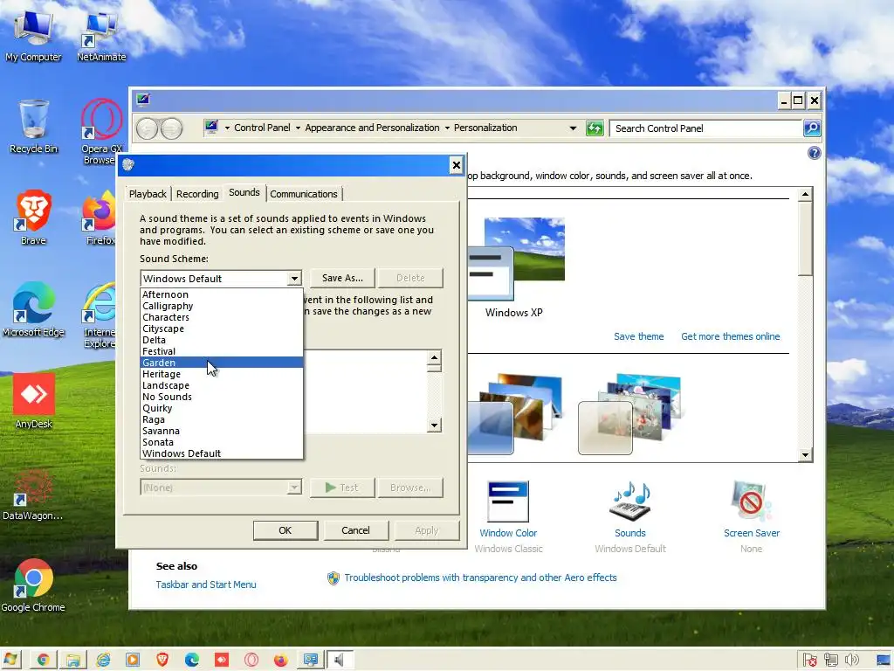Switch to the Recording tab

click(x=197, y=194)
